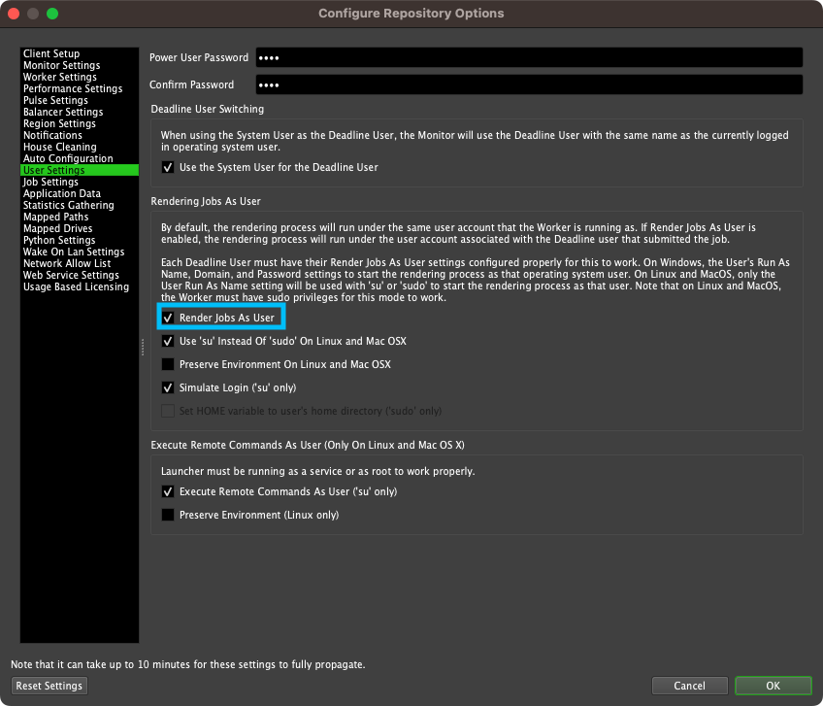The height and width of the screenshot is (706, 823).
Task: Go to Notifications settings
Action: click(80, 135)
